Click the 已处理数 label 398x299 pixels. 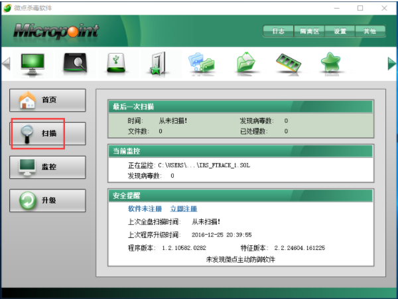click(x=253, y=131)
